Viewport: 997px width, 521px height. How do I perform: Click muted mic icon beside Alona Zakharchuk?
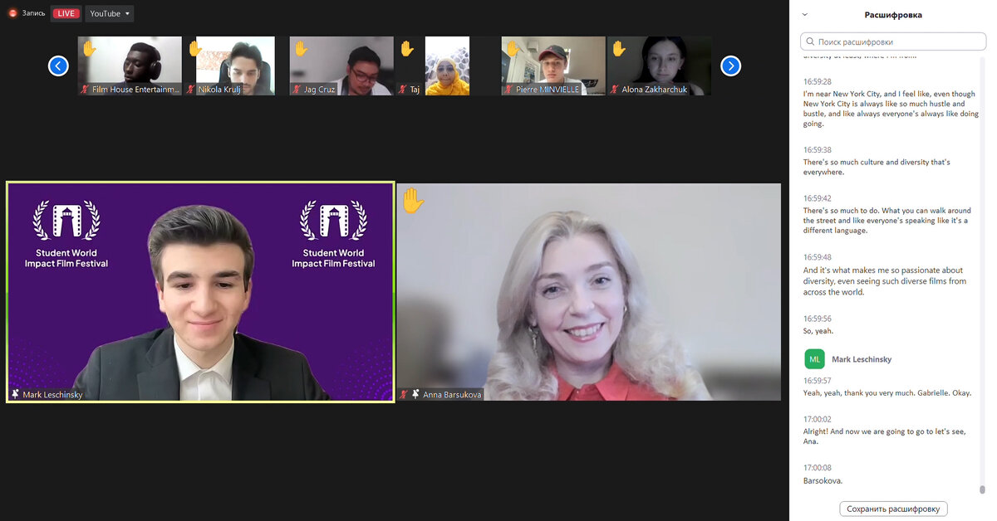pyautogui.click(x=615, y=90)
